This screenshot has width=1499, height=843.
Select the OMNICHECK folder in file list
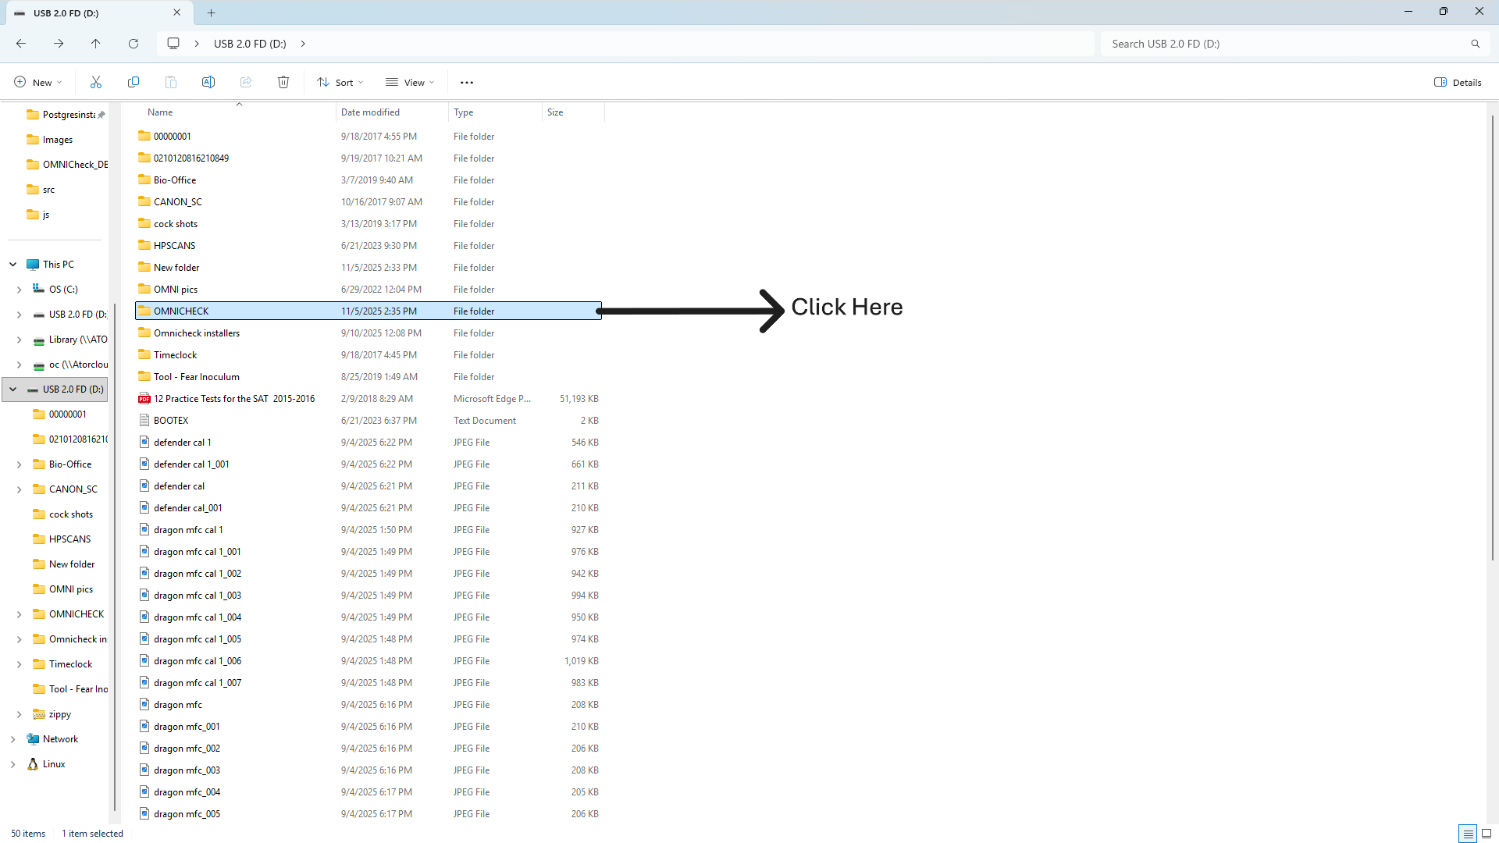181,311
